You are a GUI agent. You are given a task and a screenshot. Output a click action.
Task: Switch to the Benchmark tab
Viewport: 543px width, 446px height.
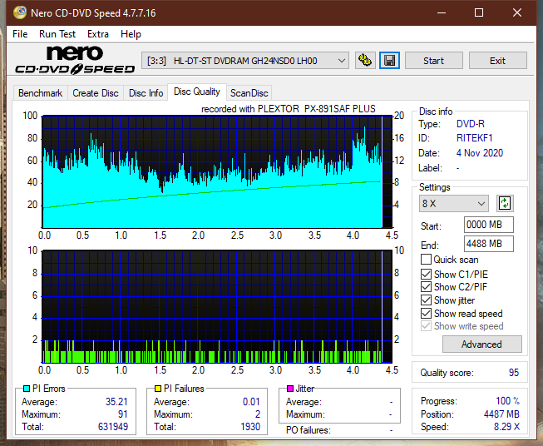tap(41, 93)
